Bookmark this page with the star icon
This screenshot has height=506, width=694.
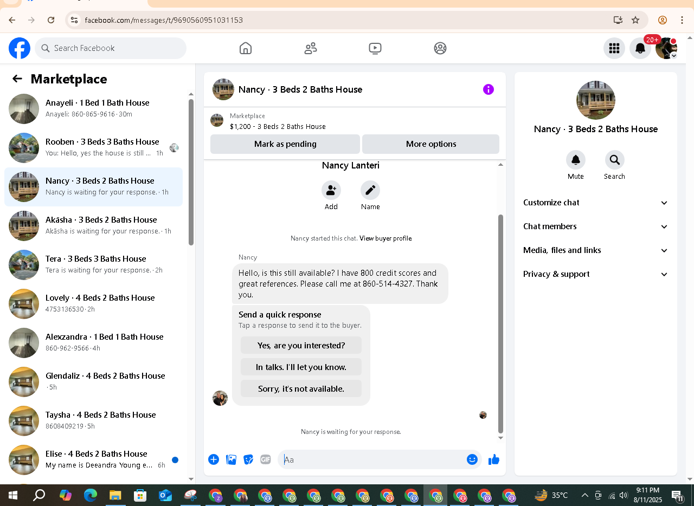635,20
